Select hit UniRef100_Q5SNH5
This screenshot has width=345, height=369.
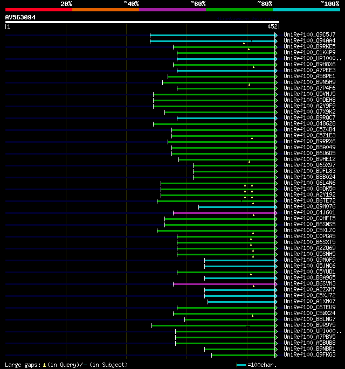[x=309, y=254]
